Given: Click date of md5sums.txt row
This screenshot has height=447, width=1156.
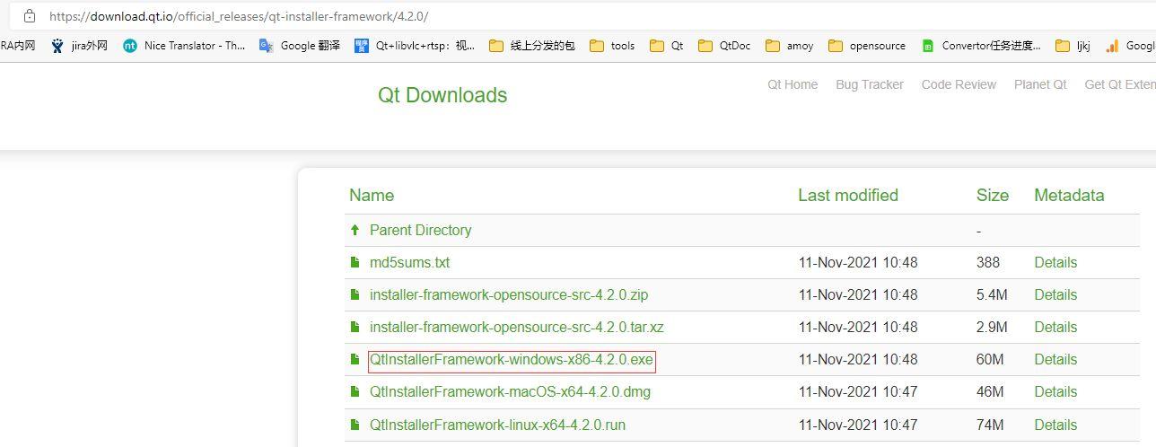Looking at the screenshot, I should pyautogui.click(x=858, y=263).
